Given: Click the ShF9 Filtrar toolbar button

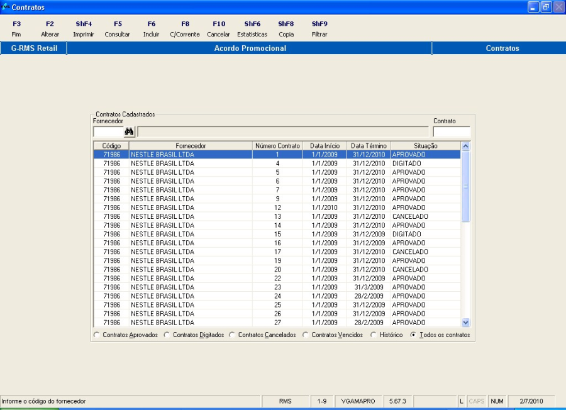Looking at the screenshot, I should 319,29.
